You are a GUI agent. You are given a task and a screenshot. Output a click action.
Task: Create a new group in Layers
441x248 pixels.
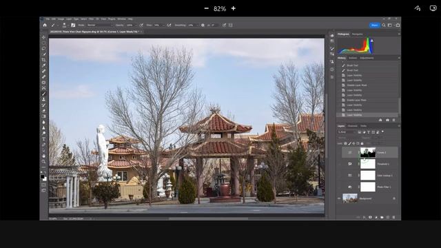(382, 218)
